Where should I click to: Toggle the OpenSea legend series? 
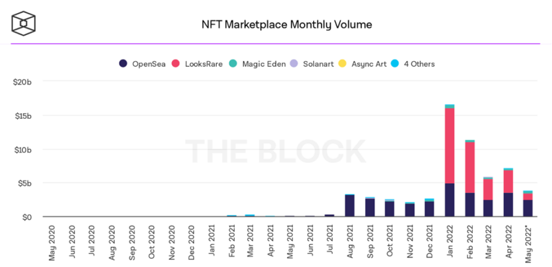pos(142,64)
